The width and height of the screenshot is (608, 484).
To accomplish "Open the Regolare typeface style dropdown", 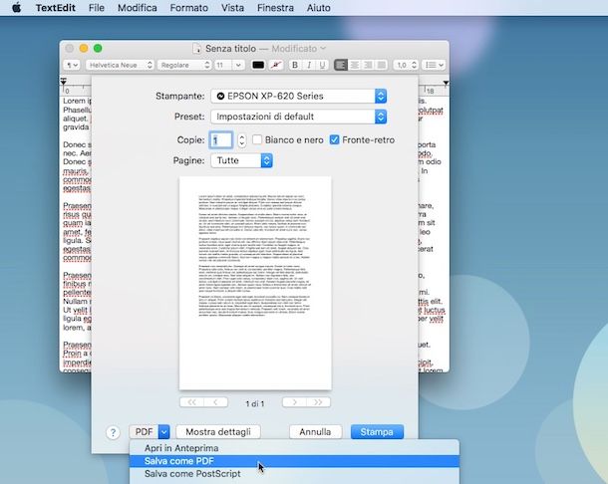I will (x=184, y=65).
